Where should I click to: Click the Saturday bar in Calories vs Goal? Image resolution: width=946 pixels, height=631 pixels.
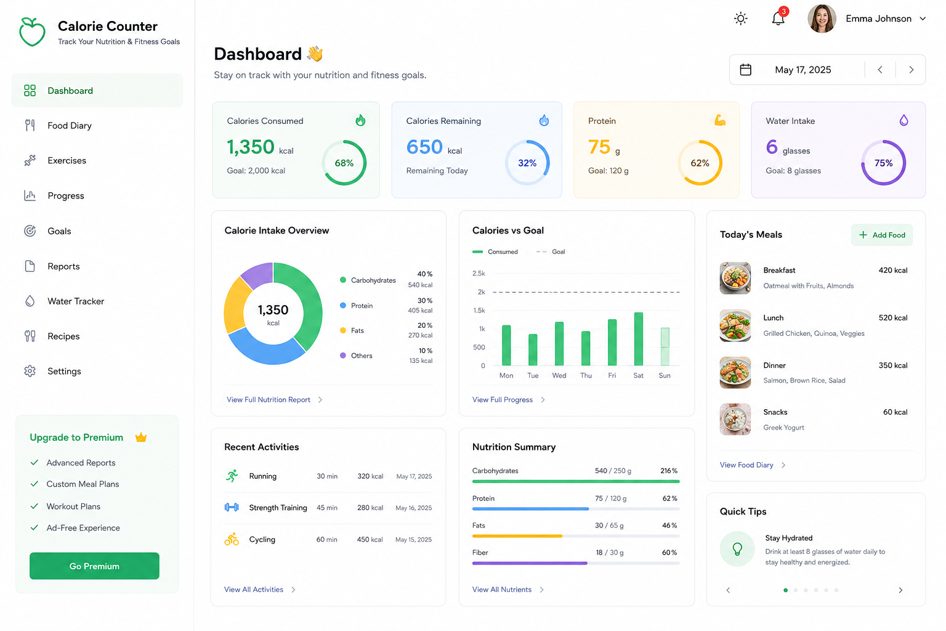click(639, 339)
